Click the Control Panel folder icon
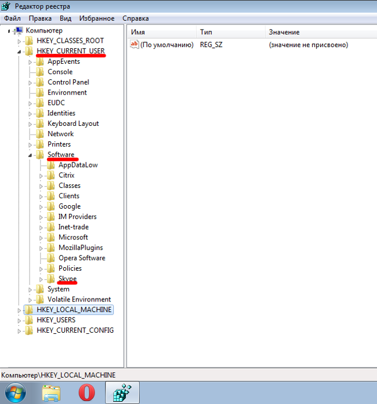 [40, 82]
